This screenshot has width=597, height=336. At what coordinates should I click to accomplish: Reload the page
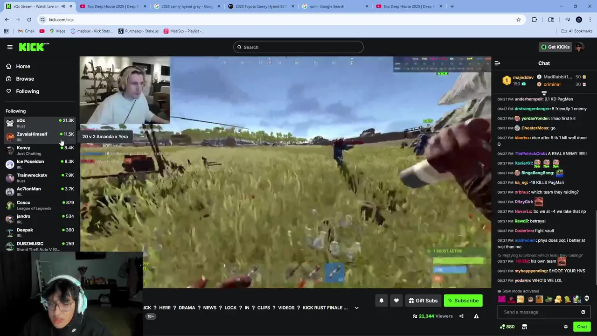[29, 20]
